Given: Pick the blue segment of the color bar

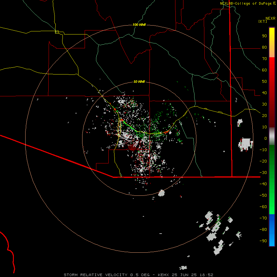Looking at the screenshot, I should pos(272,230).
